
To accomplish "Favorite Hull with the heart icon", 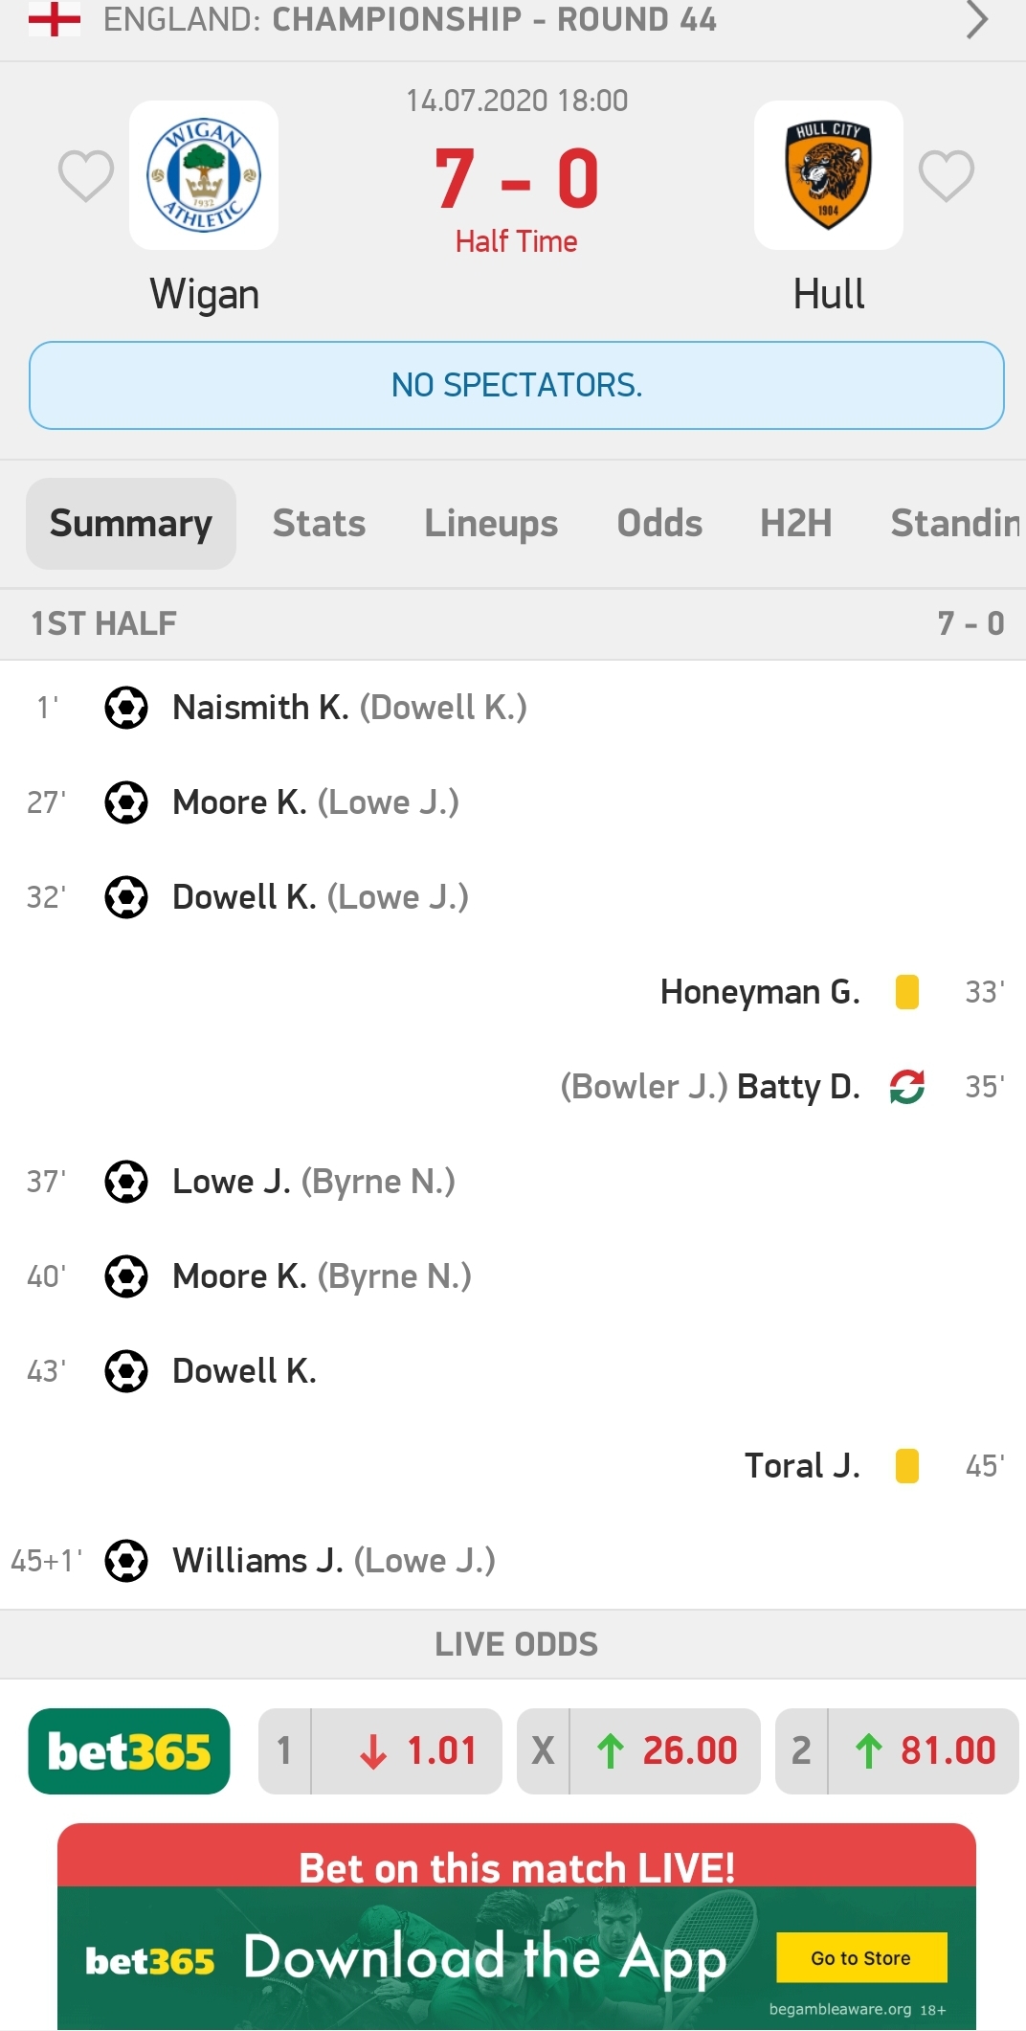I will point(946,175).
